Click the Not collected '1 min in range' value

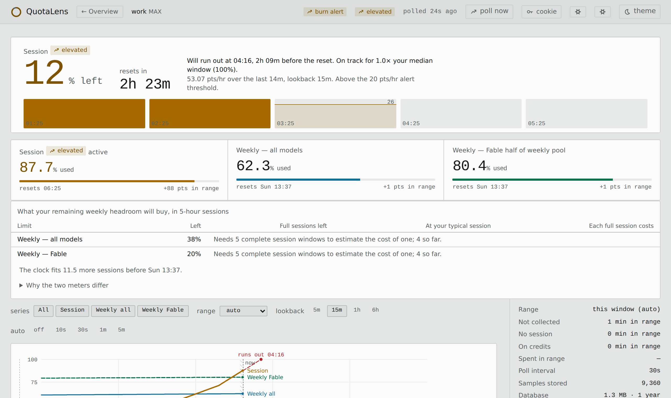pyautogui.click(x=634, y=322)
